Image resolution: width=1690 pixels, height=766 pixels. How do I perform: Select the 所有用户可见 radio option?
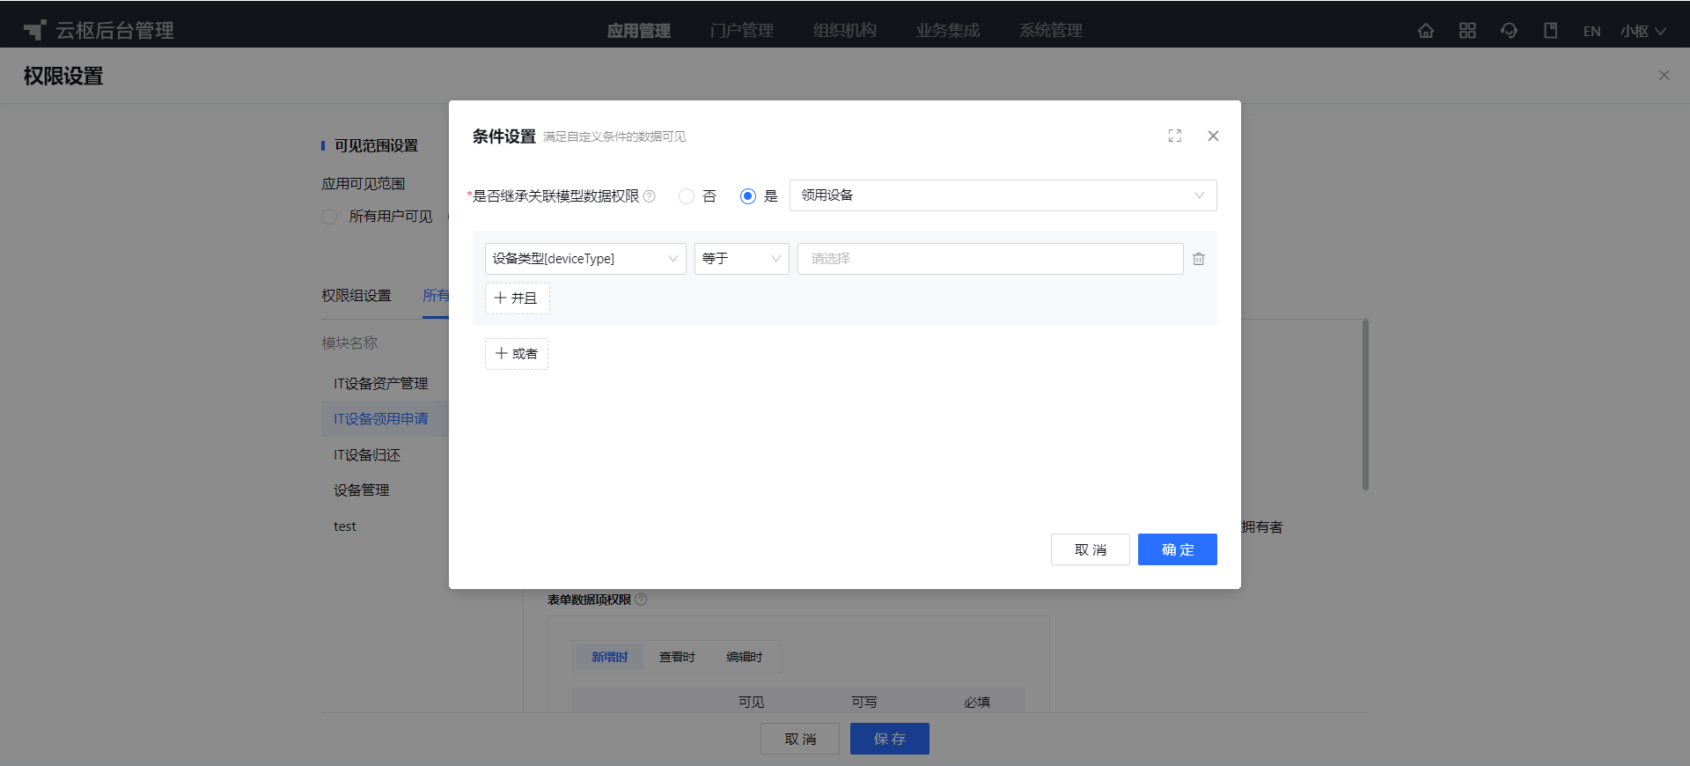point(329,217)
